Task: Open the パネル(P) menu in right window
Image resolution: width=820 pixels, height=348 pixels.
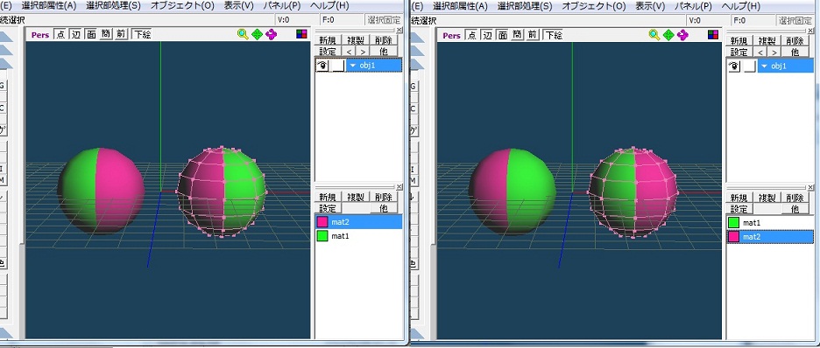Action: (693, 6)
